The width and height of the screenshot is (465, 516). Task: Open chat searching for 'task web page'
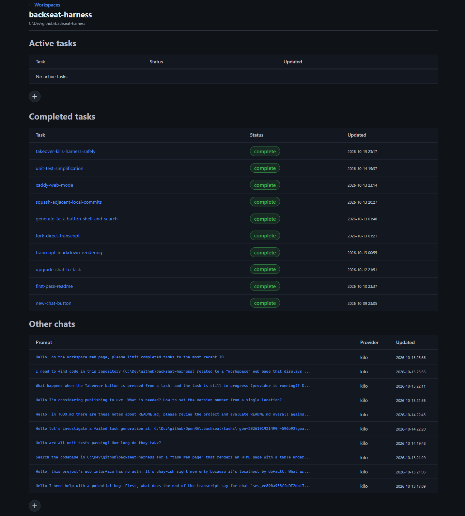pyautogui.click(x=173, y=457)
